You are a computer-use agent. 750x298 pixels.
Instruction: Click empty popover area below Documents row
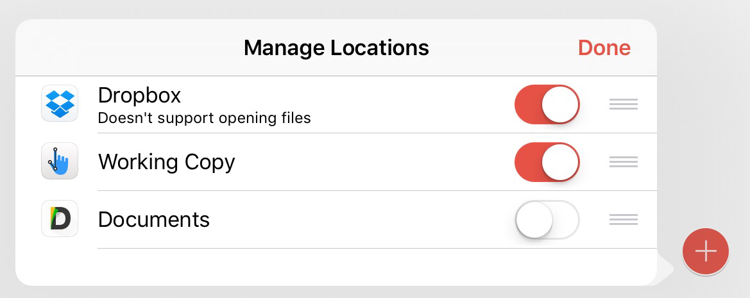tap(321, 267)
